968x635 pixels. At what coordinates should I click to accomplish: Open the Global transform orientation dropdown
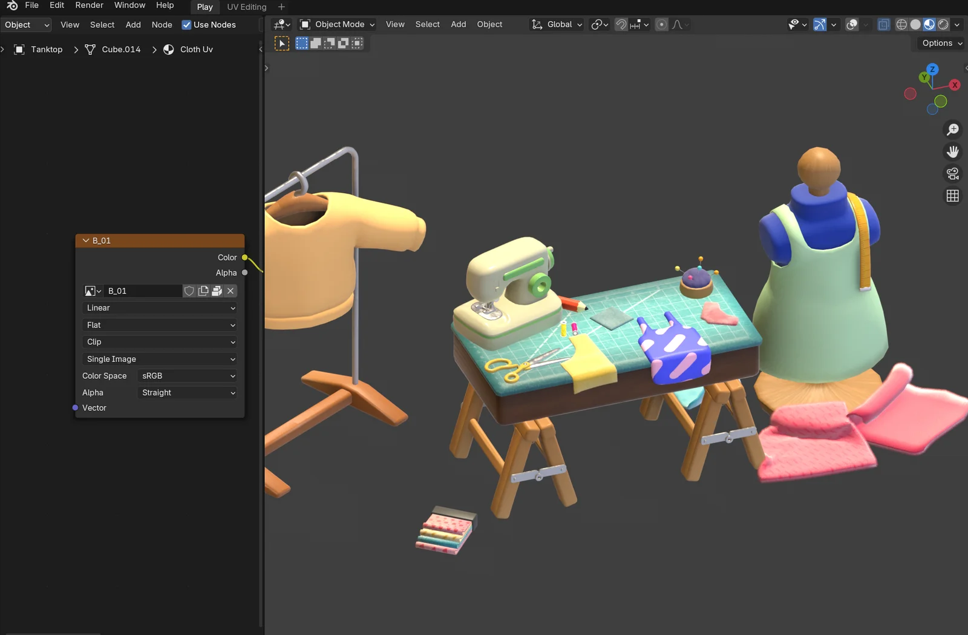[555, 24]
